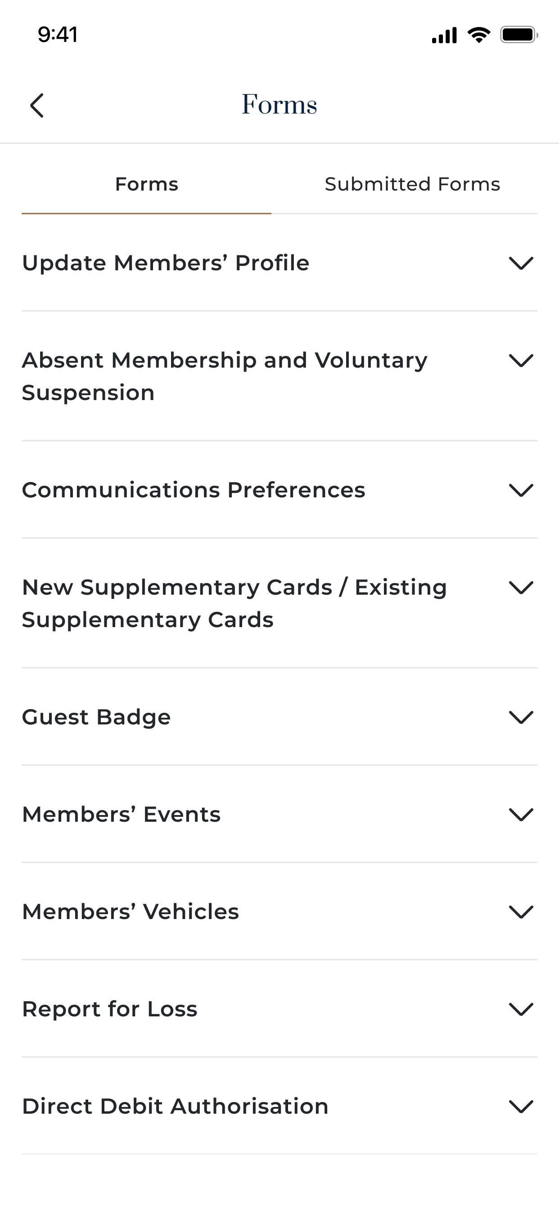The image size is (559, 1211).
Task: Expand Absent Membership and Voluntary Suspension chevron
Action: pyautogui.click(x=521, y=360)
